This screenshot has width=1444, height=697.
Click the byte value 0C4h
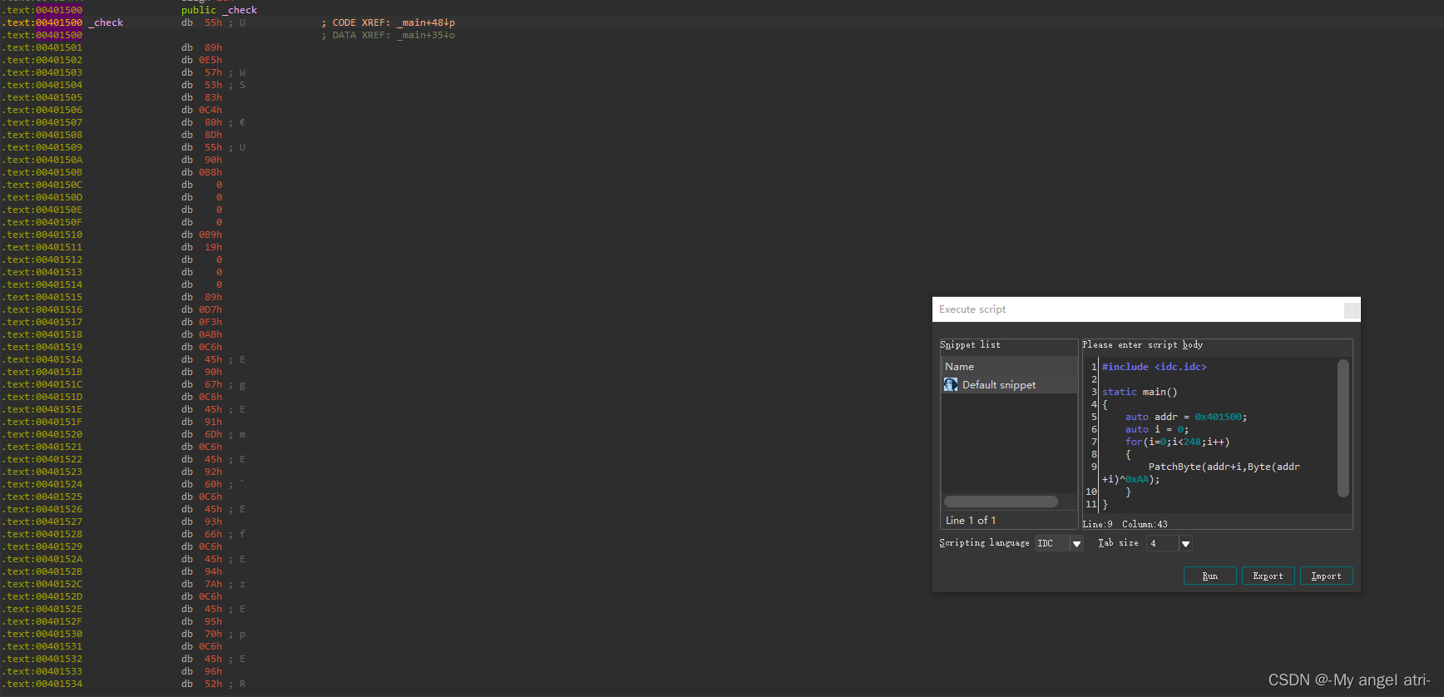pos(210,110)
